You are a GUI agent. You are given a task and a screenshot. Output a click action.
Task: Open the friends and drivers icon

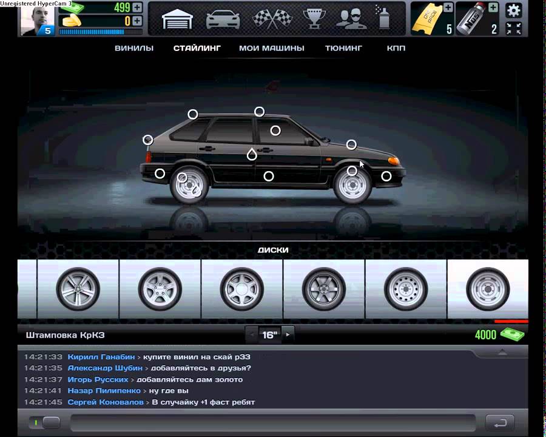[351, 19]
